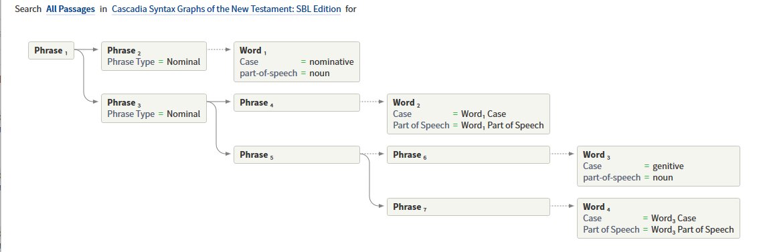Select the empty Phrase 4 node

pyautogui.click(x=296, y=102)
